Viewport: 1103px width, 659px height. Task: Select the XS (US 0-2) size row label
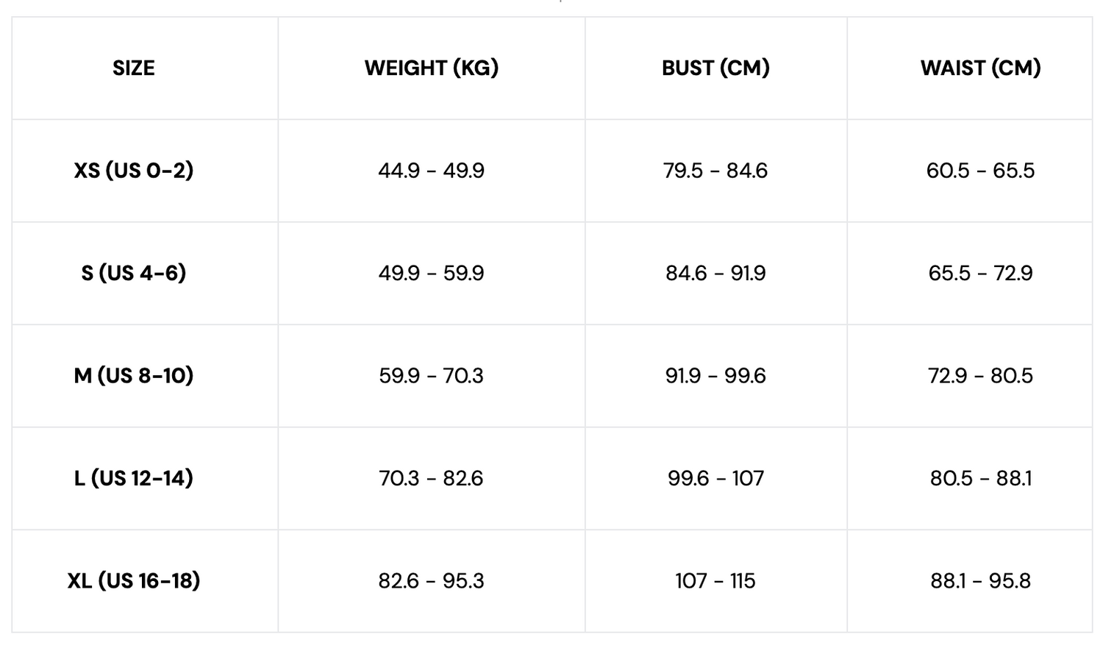point(133,171)
